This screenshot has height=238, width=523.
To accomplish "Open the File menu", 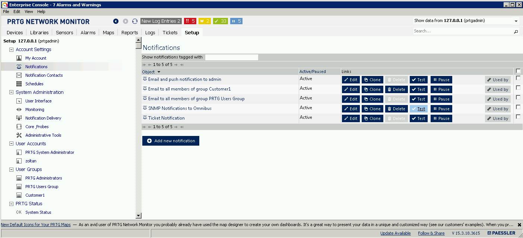I will click(6, 12).
